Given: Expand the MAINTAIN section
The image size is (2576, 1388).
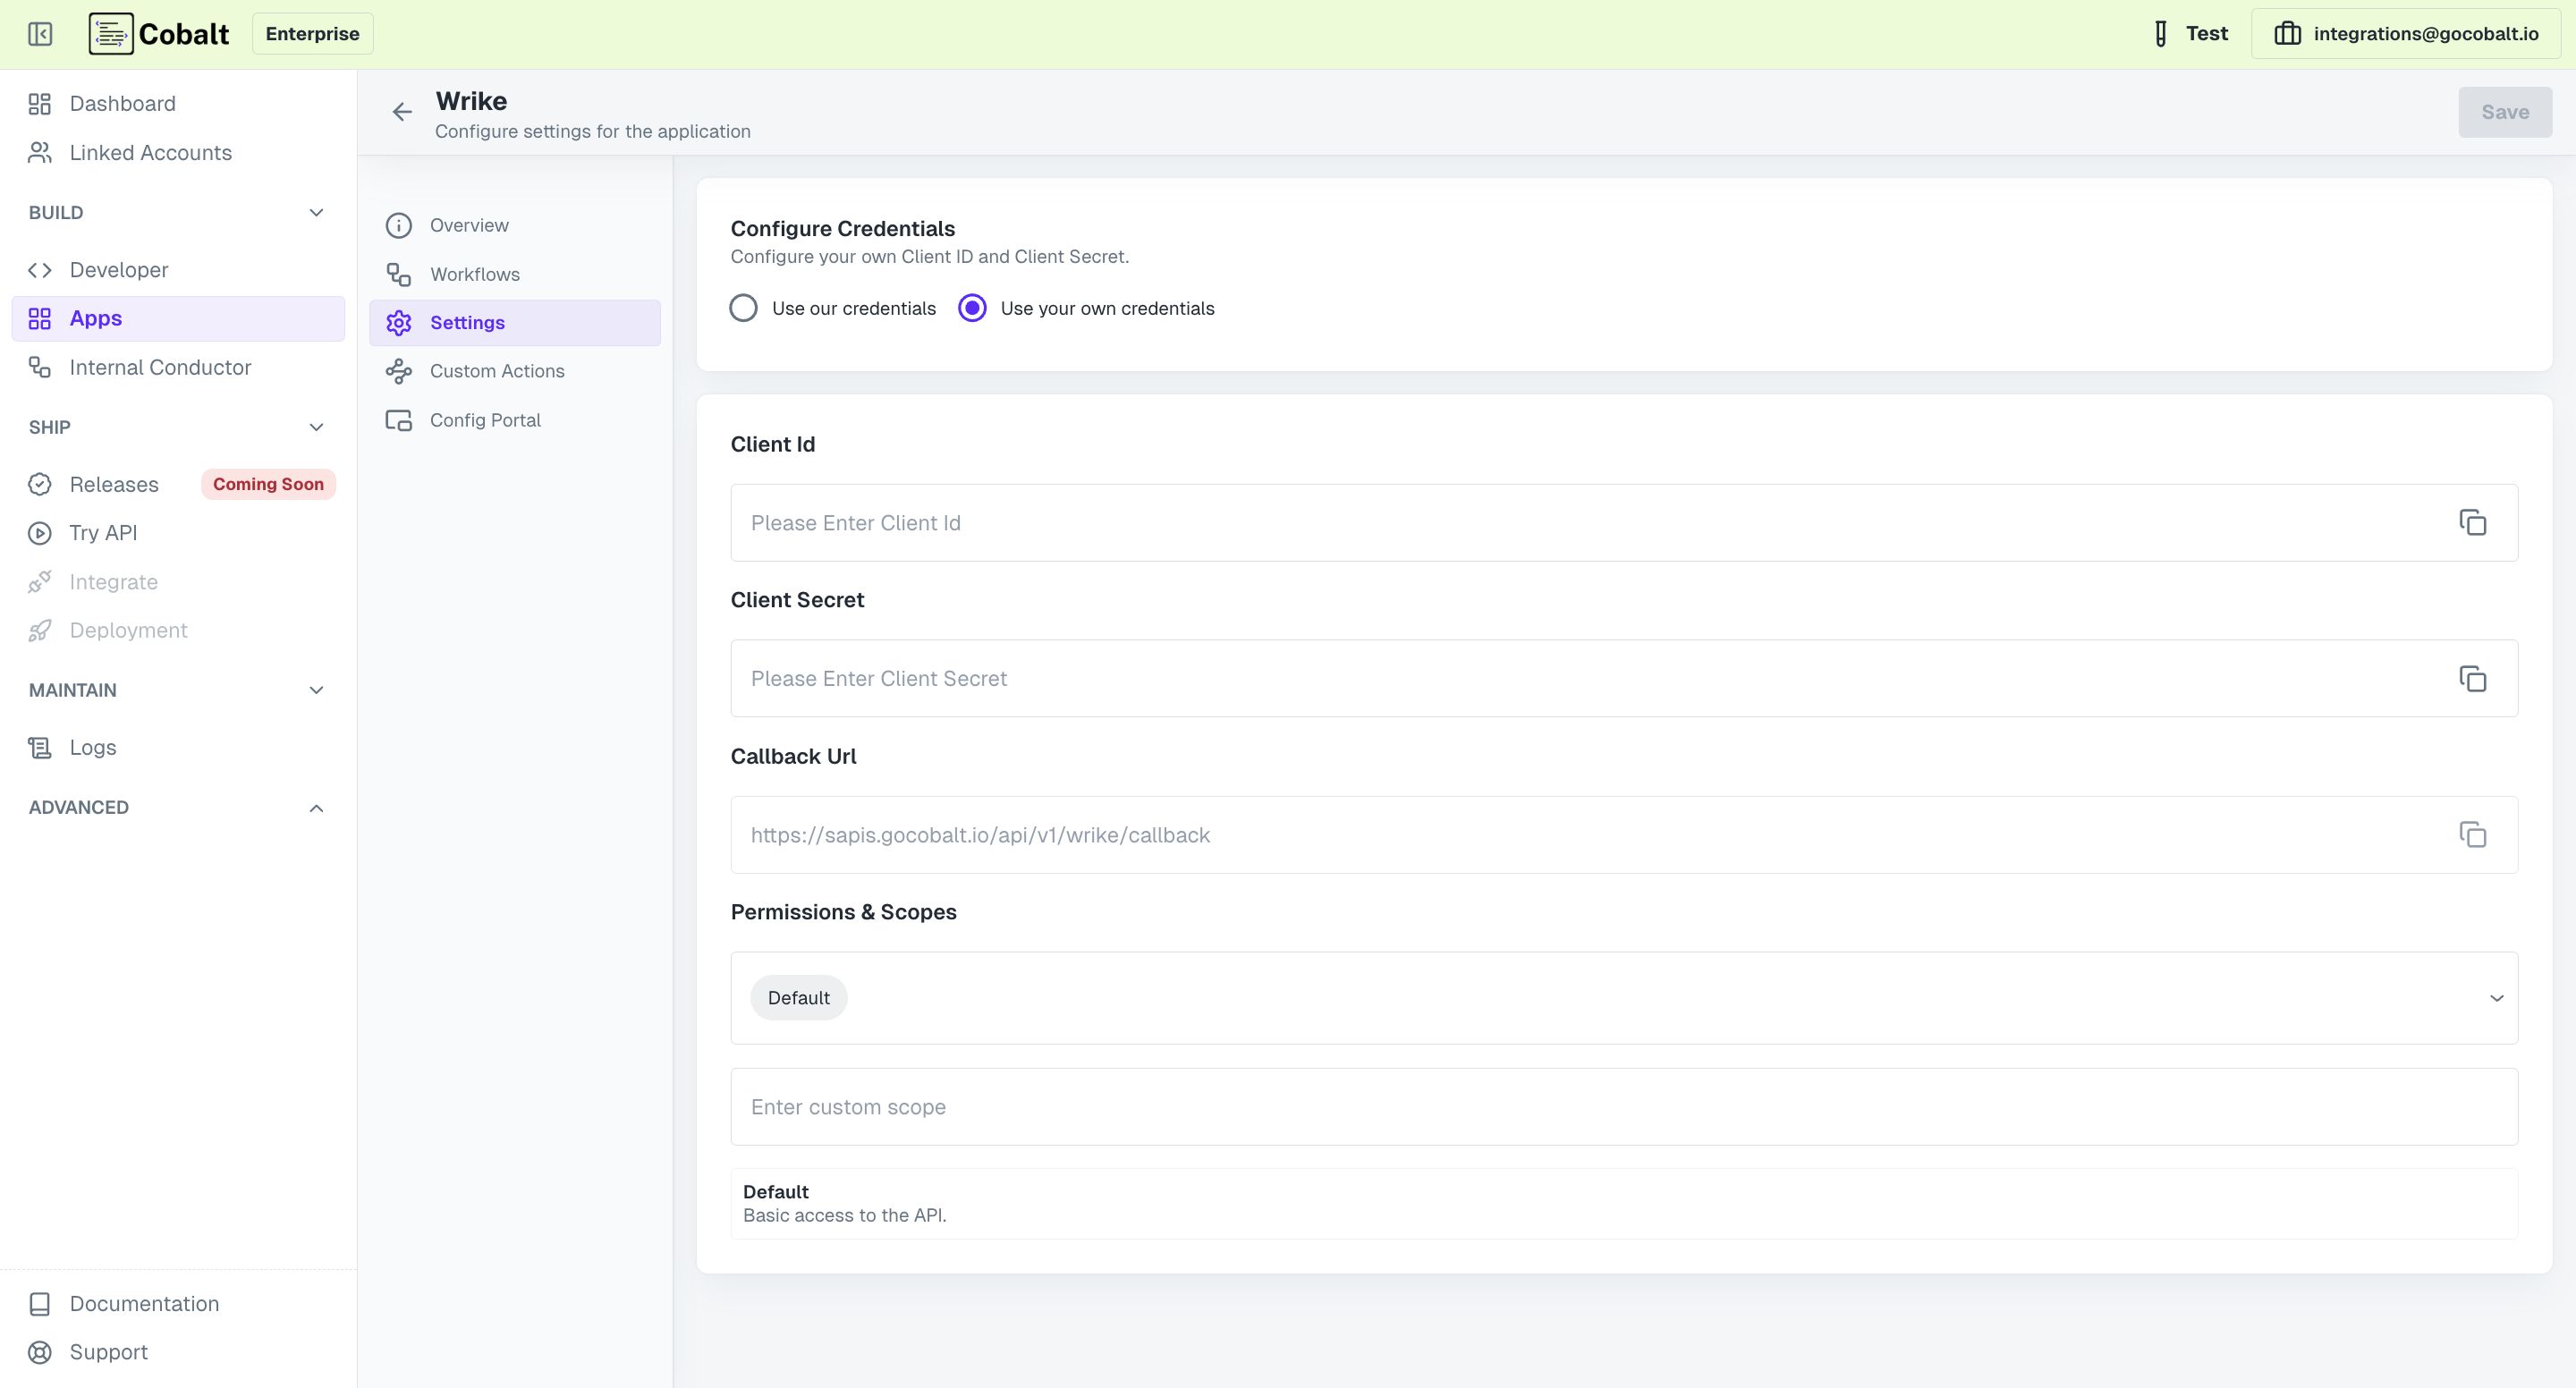Looking at the screenshot, I should (x=316, y=690).
